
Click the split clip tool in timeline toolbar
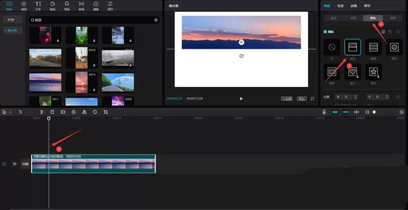(x=42, y=112)
